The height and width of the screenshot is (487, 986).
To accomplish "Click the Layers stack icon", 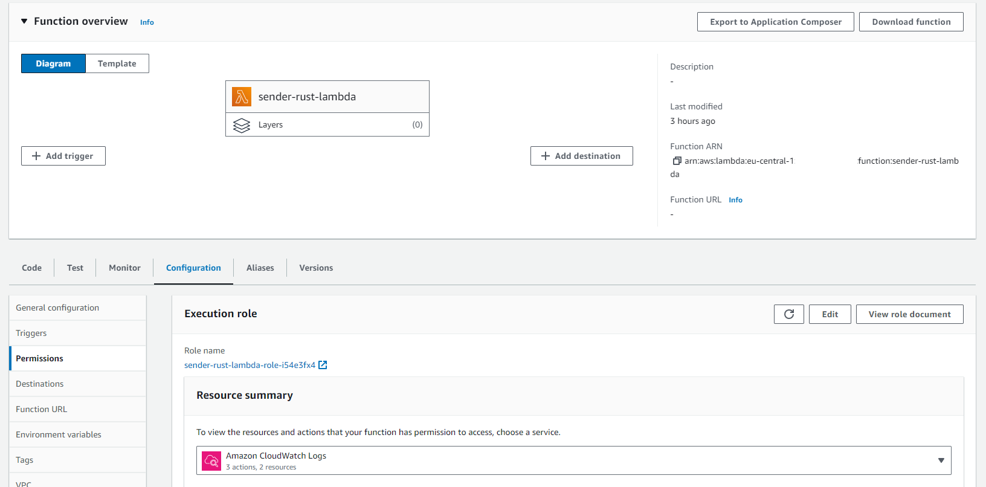I will (x=242, y=125).
